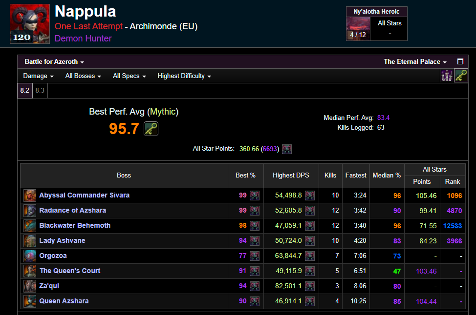The width and height of the screenshot is (476, 315).
Task: Click the Radiance of Azshara boss link
Action: tap(72, 211)
